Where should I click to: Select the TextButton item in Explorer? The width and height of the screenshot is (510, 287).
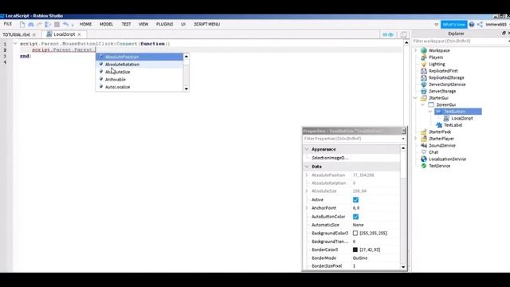(x=458, y=112)
